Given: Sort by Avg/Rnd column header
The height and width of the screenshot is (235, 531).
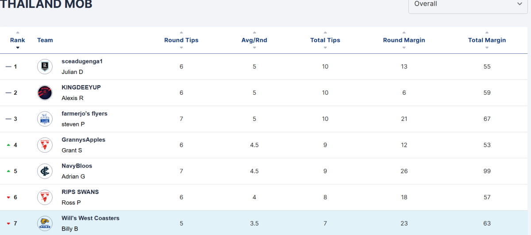Looking at the screenshot, I should point(254,40).
